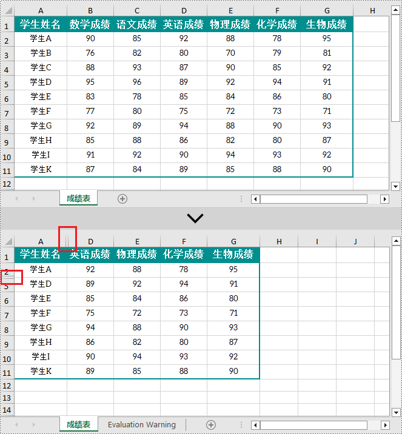Click 语文成绩 header cell in top sheet

pyautogui.click(x=137, y=24)
